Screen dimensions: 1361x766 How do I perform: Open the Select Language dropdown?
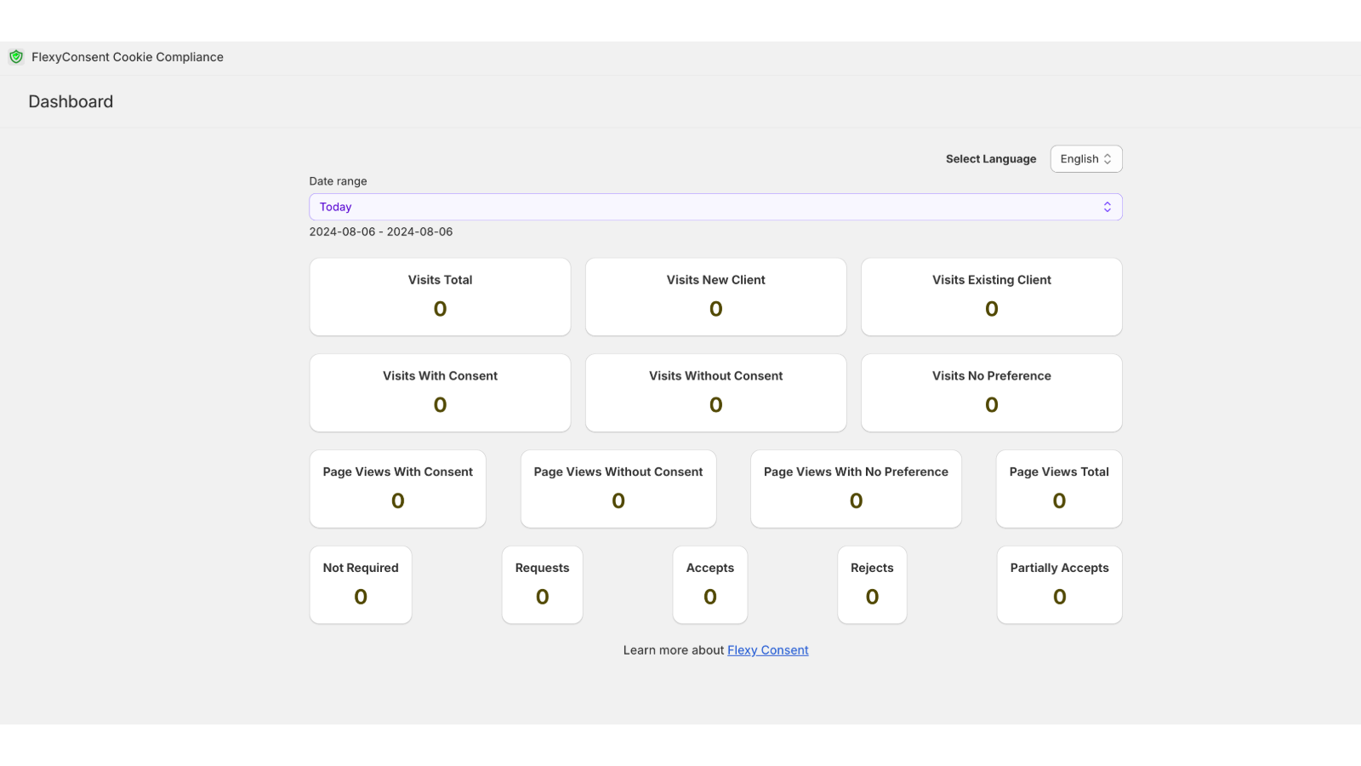point(1085,158)
